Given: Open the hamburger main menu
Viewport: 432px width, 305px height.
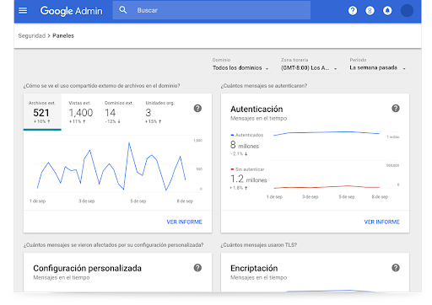Looking at the screenshot, I should coord(23,11).
